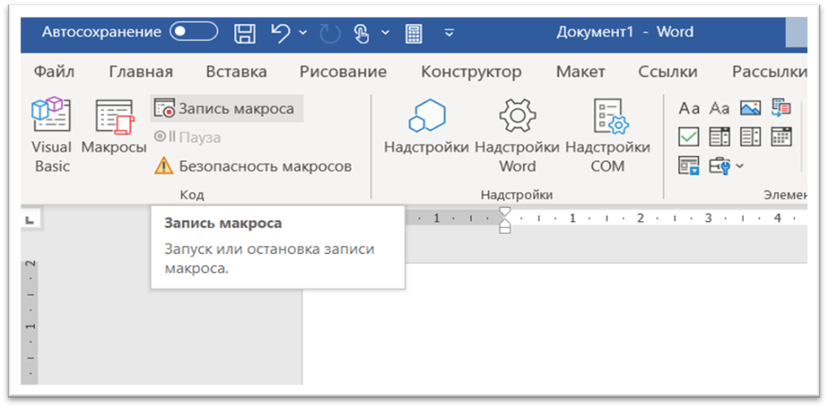Insert combo box content control
This screenshot has height=408, width=829.
[719, 137]
